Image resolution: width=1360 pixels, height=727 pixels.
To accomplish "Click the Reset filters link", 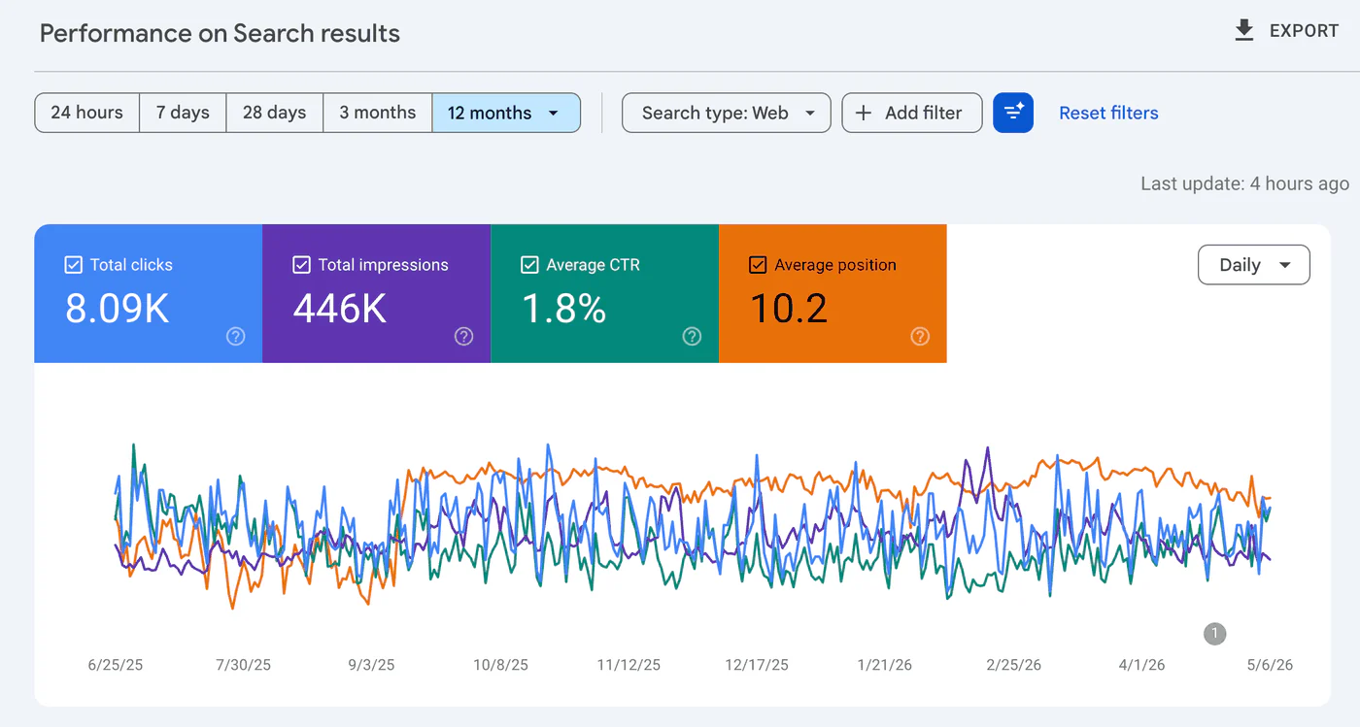I will point(1108,113).
